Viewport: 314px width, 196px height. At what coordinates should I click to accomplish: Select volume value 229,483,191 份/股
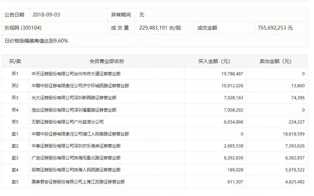click(x=160, y=28)
